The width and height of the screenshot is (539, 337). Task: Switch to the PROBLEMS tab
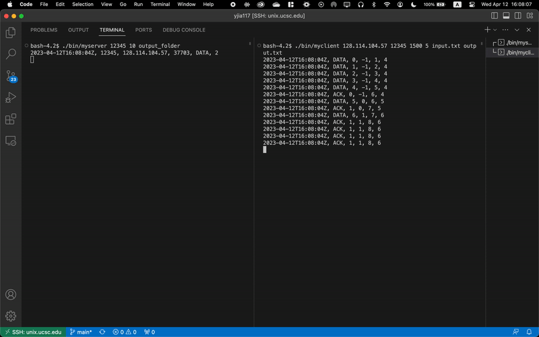[x=44, y=30]
